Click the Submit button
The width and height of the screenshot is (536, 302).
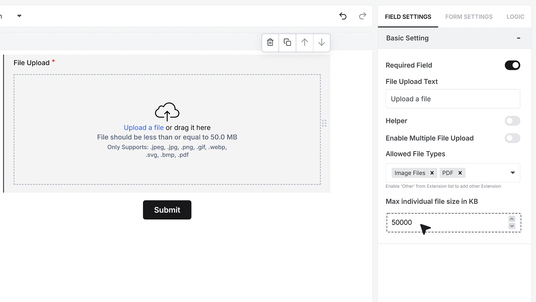[167, 210]
